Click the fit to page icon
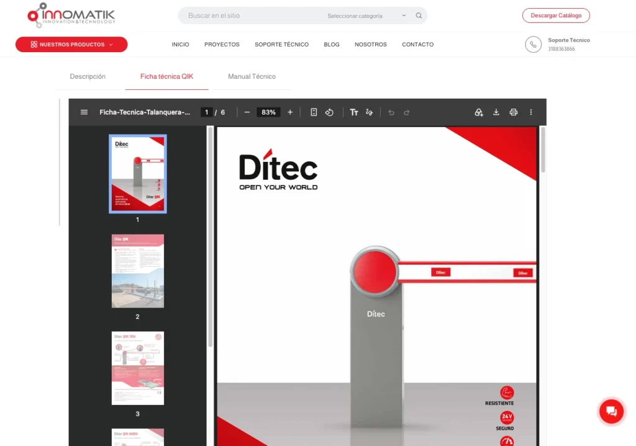636x446 pixels. click(314, 112)
